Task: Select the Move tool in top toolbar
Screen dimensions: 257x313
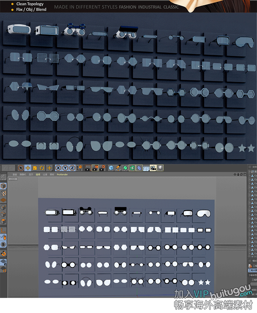Action: (x=28, y=168)
